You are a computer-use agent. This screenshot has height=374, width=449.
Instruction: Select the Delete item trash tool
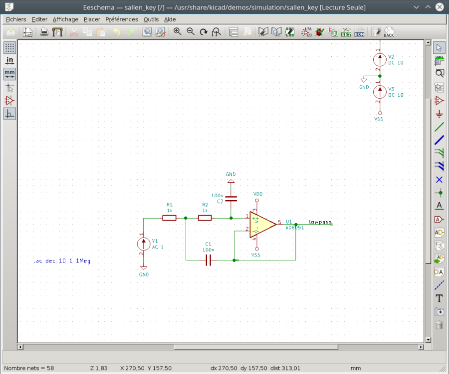[x=439, y=325]
